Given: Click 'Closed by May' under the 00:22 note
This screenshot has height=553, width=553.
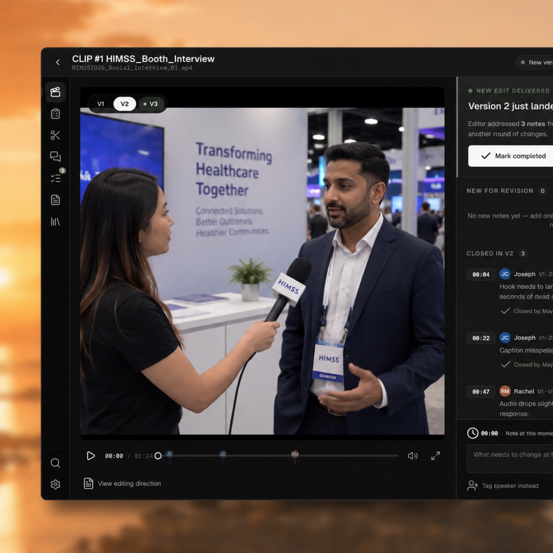Looking at the screenshot, I should pyautogui.click(x=533, y=365).
